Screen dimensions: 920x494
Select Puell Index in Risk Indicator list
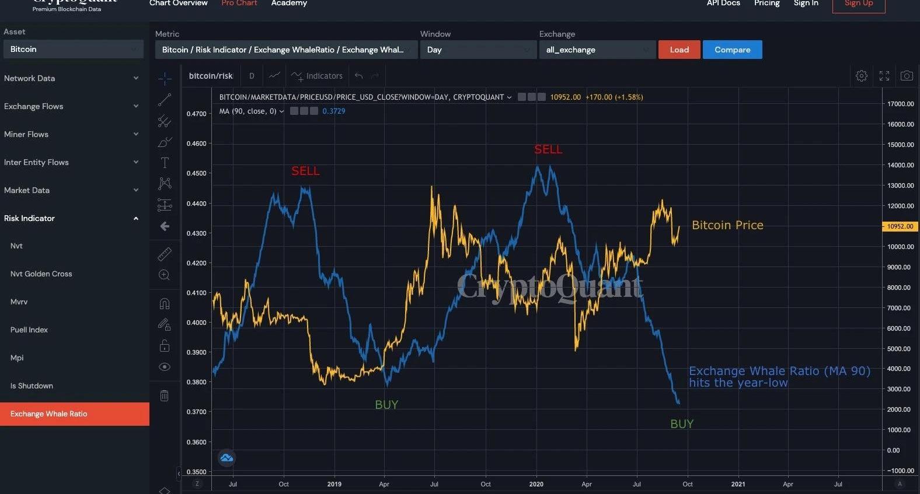point(29,330)
